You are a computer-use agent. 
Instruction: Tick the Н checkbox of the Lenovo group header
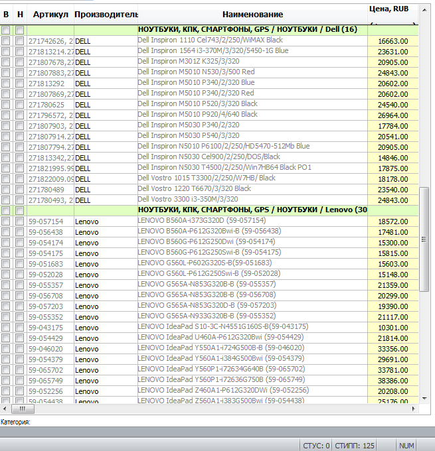19,210
